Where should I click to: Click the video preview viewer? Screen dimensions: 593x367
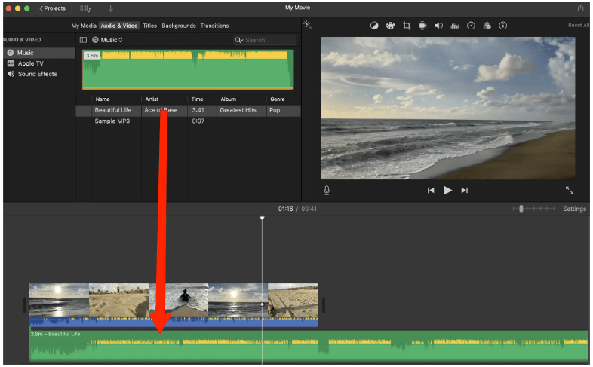tap(448, 108)
